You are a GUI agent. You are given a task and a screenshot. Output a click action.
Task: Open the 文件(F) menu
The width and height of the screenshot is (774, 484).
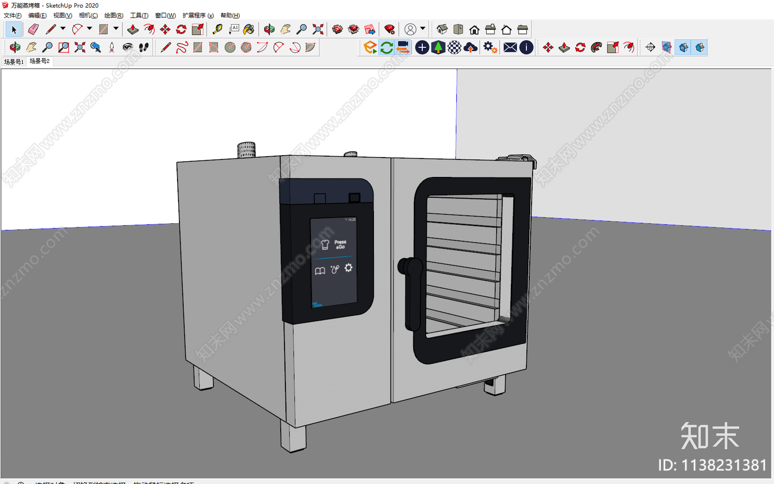tap(13, 15)
